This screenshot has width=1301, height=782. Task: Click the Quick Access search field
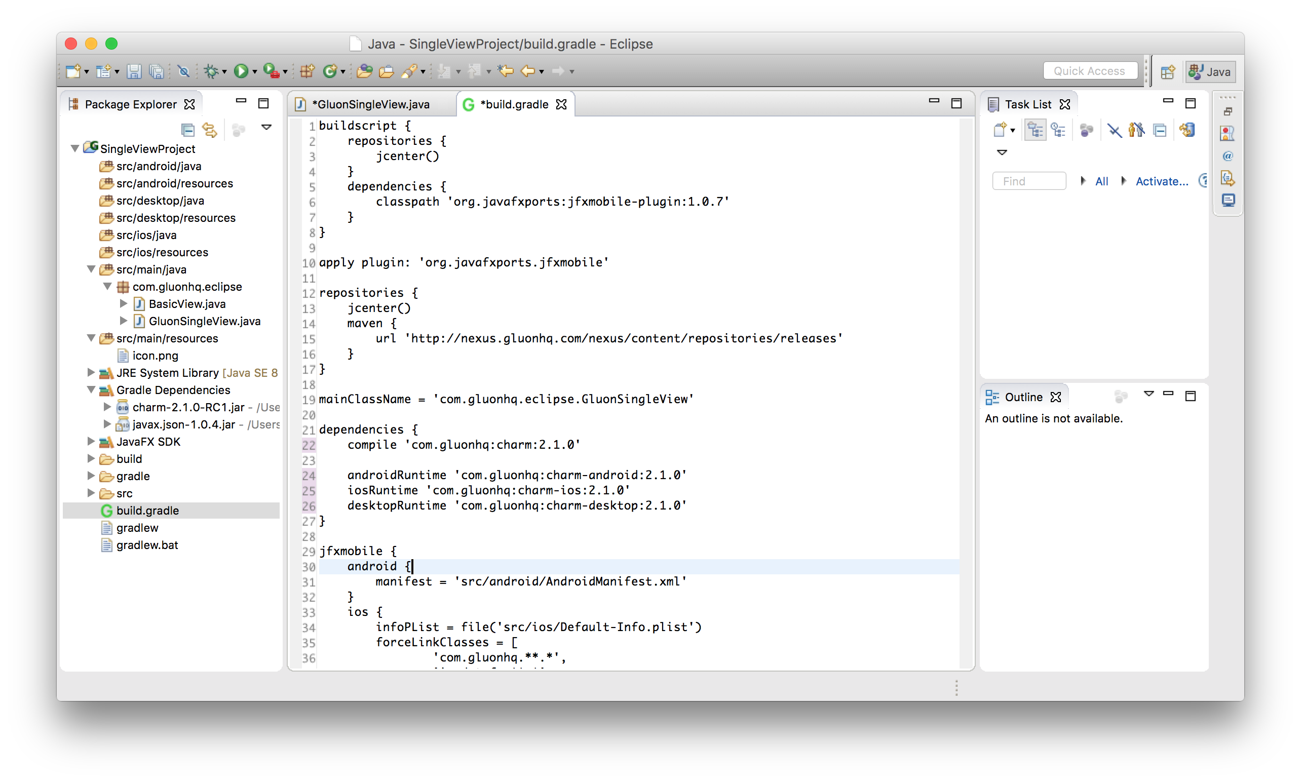point(1090,71)
